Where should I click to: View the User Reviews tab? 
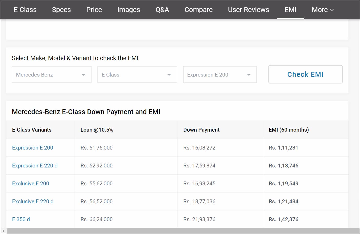[x=248, y=10]
